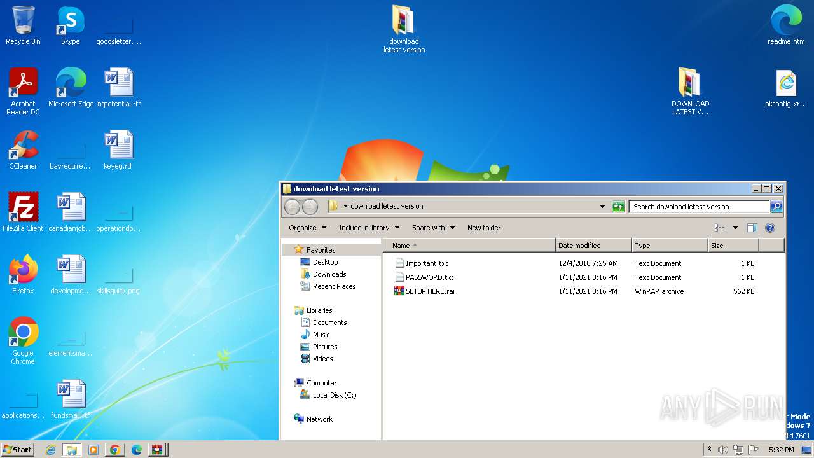Viewport: 814px width, 458px height.
Task: Open the Organize menu
Action: (307, 228)
